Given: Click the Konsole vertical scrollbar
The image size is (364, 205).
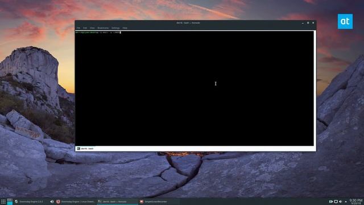Looking at the screenshot, I should 315,88.
